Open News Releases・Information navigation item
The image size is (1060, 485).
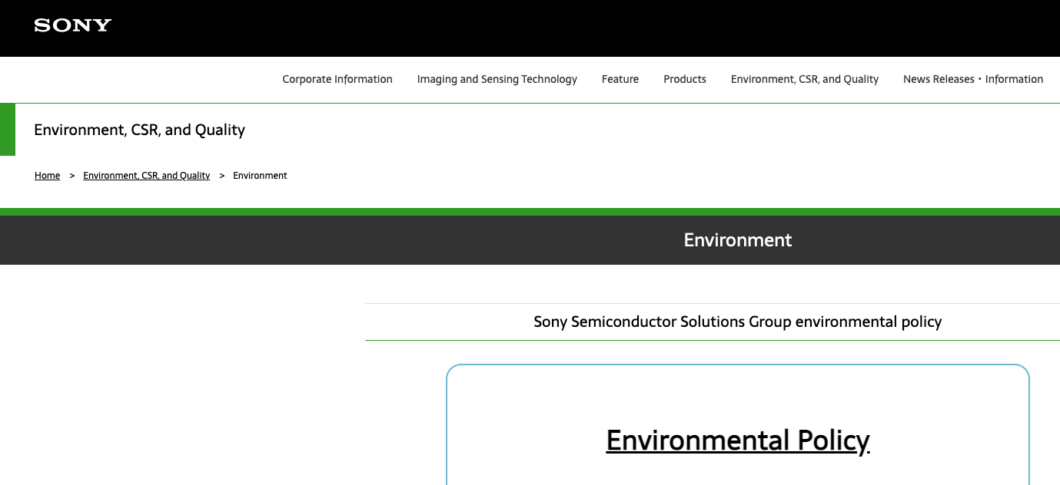click(x=973, y=79)
